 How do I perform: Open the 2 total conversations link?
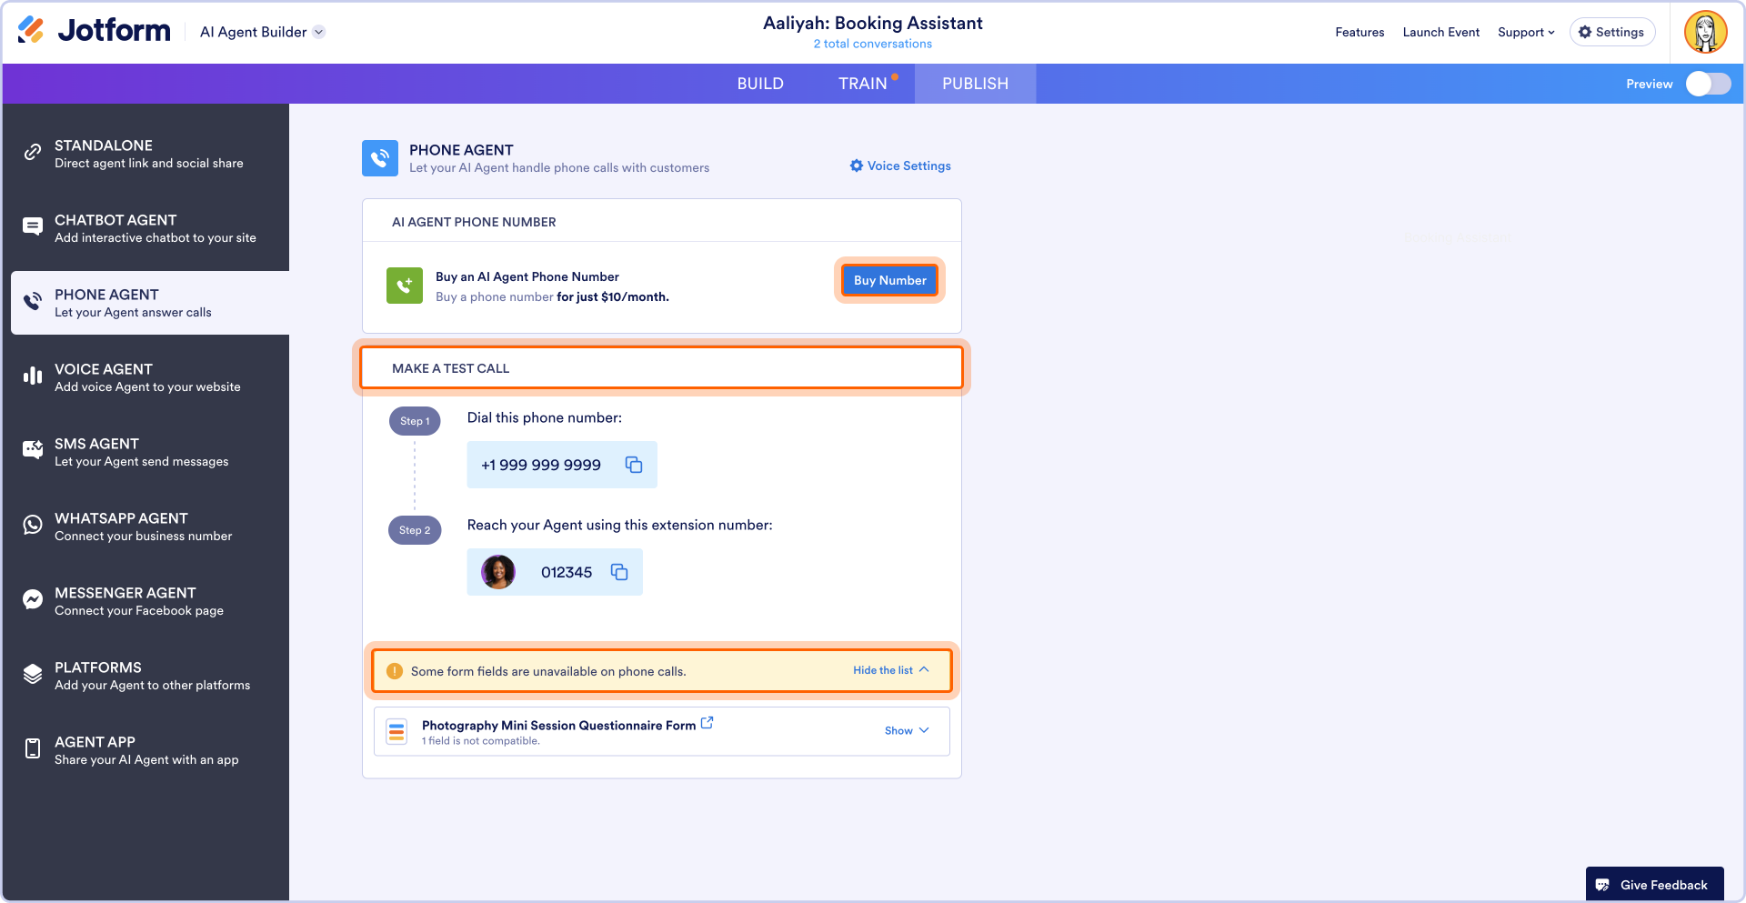[x=872, y=44]
